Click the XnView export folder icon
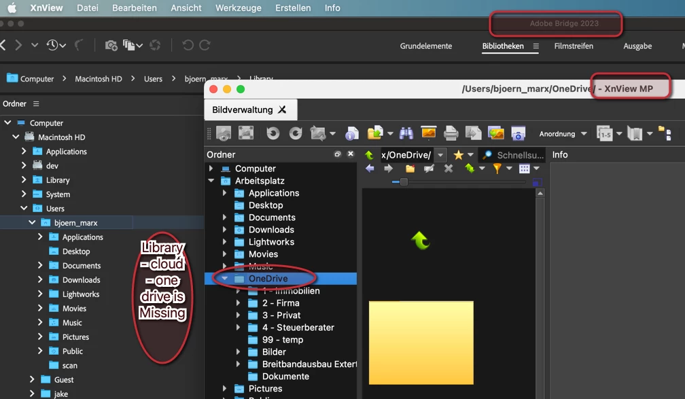 pyautogui.click(x=375, y=133)
